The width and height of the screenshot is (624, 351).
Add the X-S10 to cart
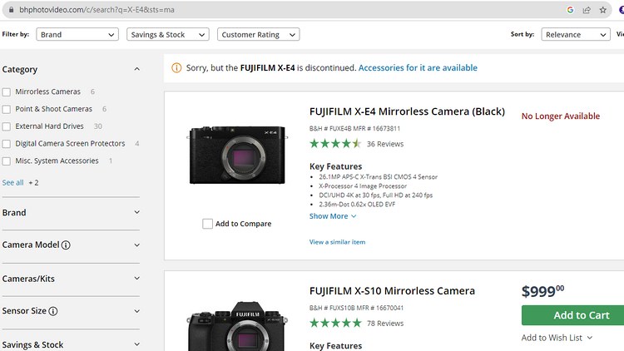tap(572, 315)
